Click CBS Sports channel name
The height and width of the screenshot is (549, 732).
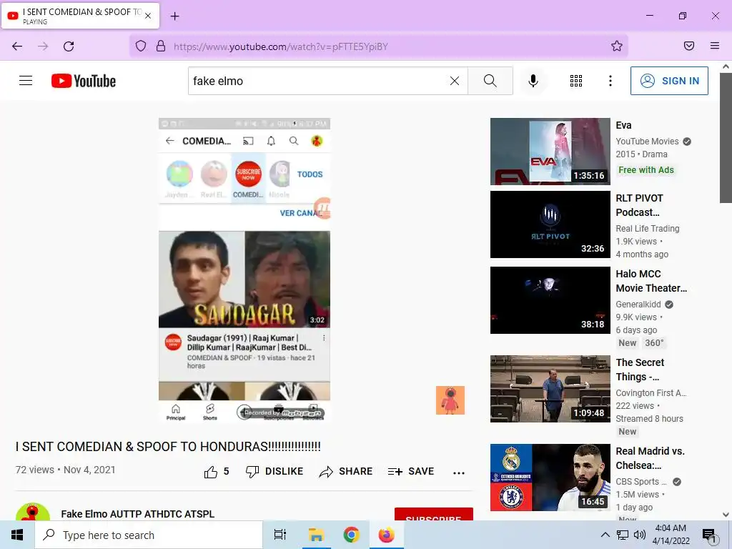pyautogui.click(x=640, y=482)
